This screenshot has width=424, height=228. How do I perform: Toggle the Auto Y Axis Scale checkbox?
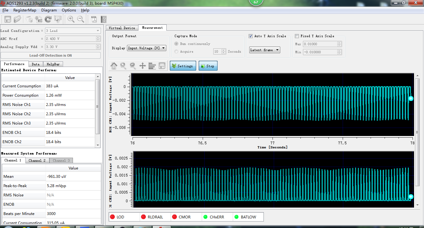pos(251,36)
